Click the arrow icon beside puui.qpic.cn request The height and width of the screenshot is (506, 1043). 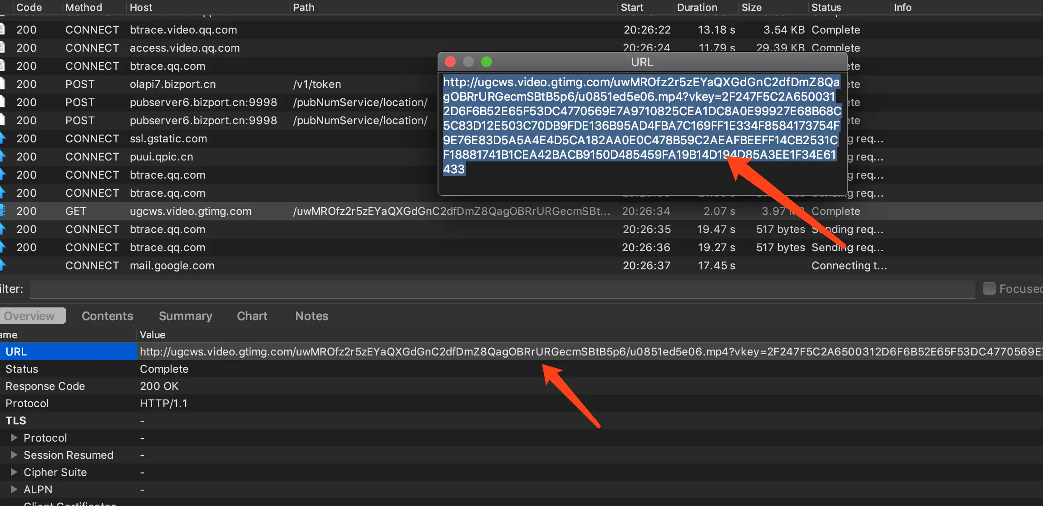(2, 156)
